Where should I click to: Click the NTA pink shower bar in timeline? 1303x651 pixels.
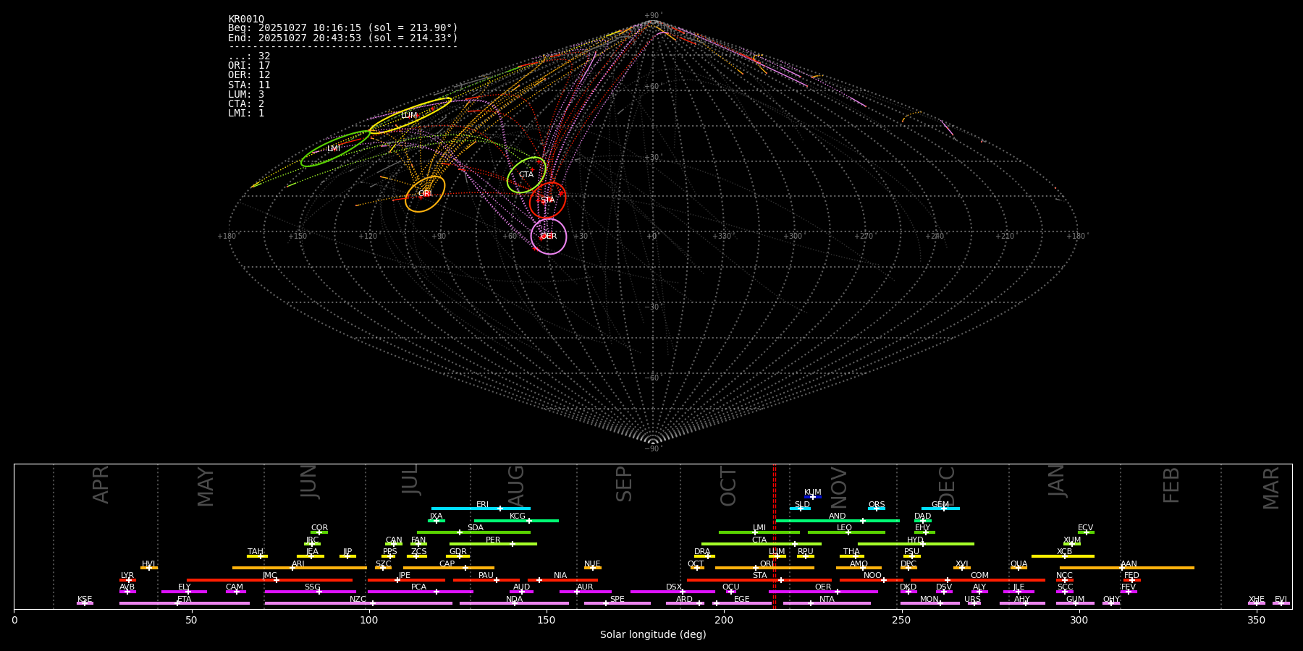pos(827,603)
